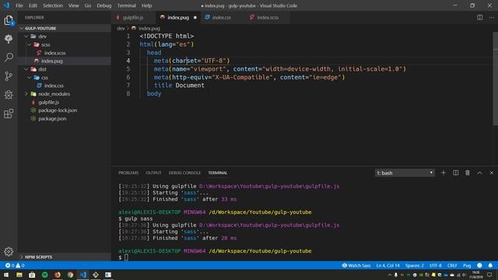Open package.json in the explorer
The width and height of the screenshot is (498, 280).
52,119
